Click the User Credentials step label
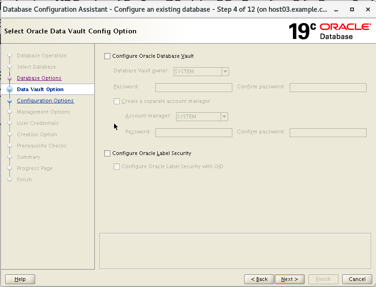Screen dimensions: 376x287 tap(38, 123)
